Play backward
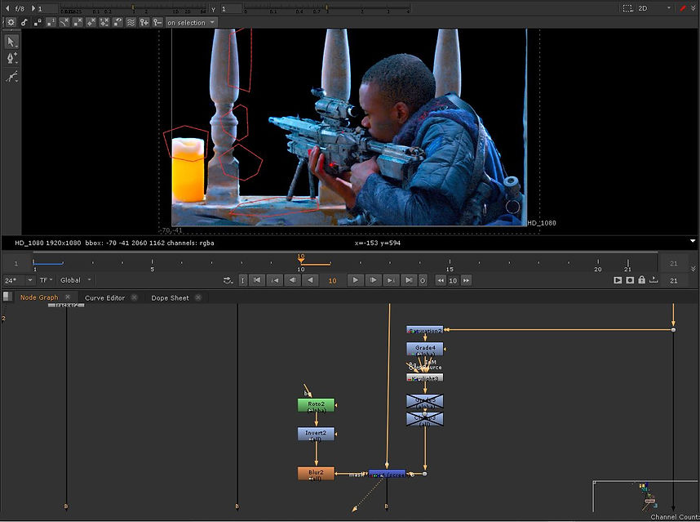700x522 pixels. (x=310, y=280)
